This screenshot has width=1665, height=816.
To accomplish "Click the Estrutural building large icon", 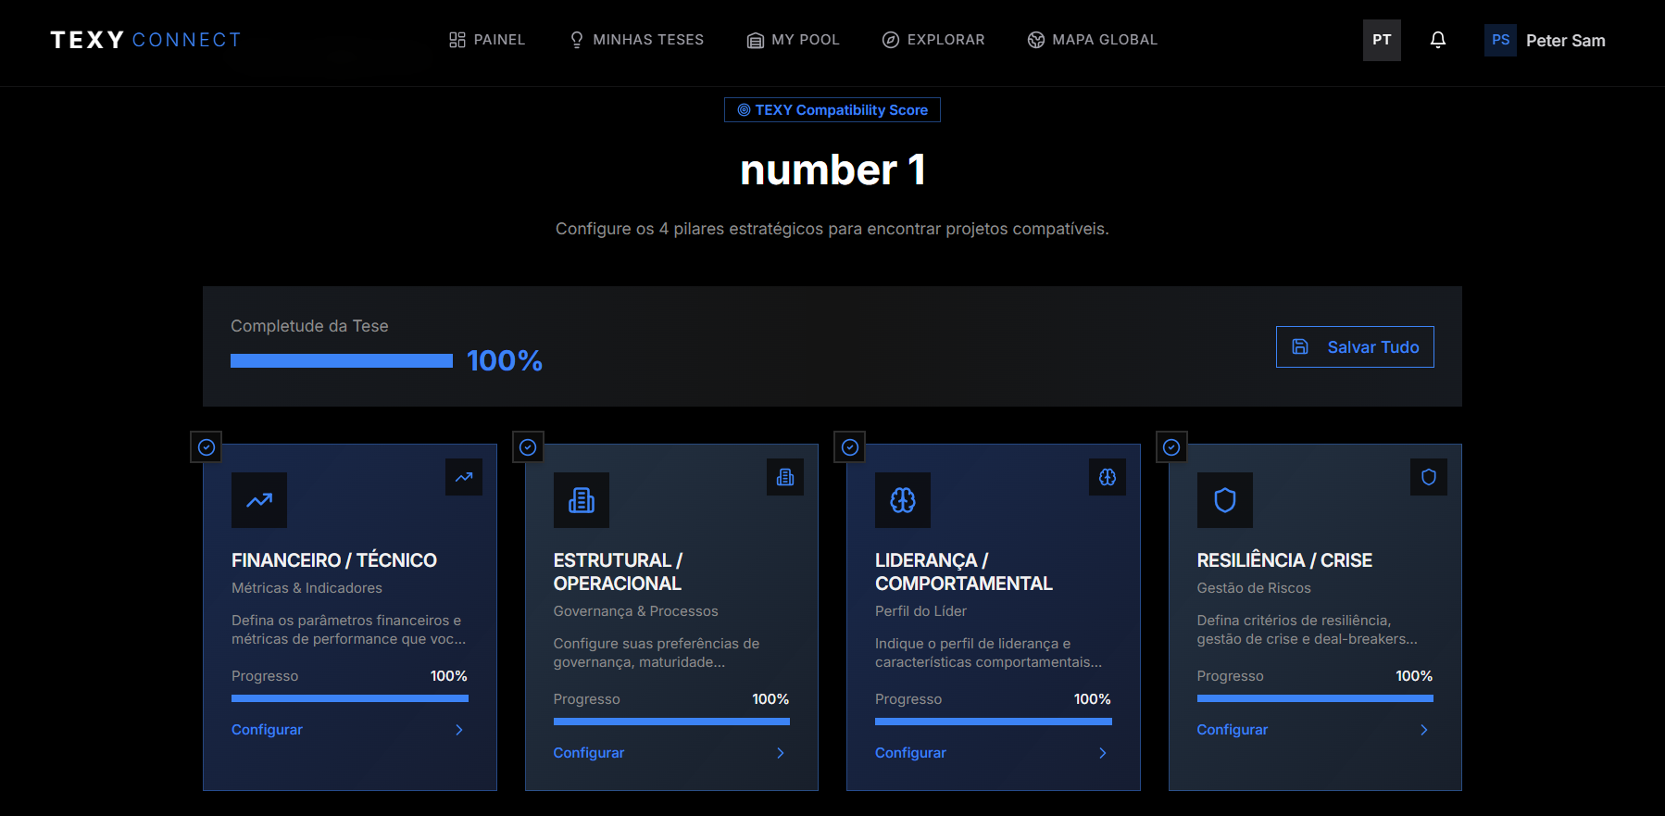I will [582, 500].
